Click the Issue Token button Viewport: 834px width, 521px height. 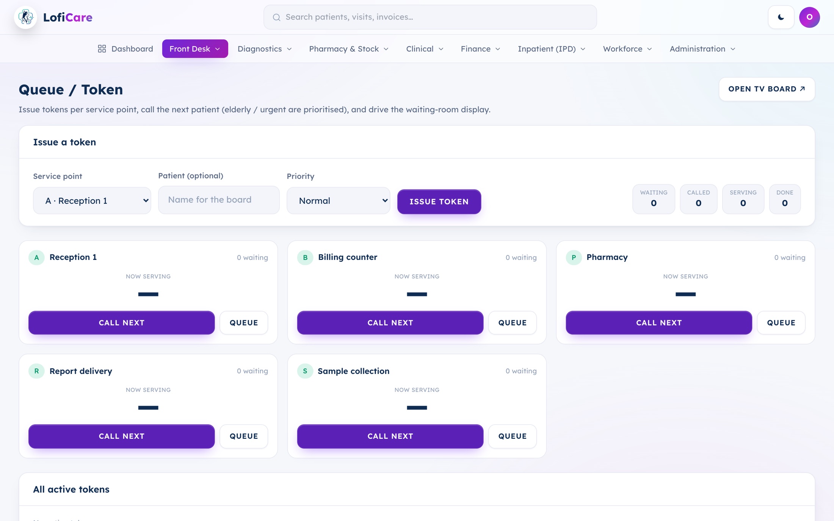tap(439, 202)
